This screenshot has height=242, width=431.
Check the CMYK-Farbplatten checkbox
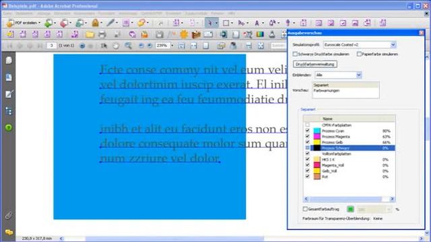(x=308, y=125)
